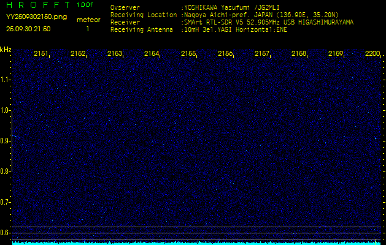Click the 0.9 frequency axis label
Image resolution: width=386 pixels, height=245 pixels.
[x=6, y=141]
